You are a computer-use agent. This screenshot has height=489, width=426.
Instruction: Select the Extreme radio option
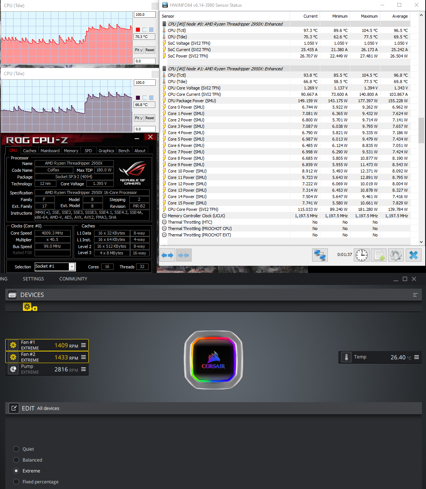[16, 471]
